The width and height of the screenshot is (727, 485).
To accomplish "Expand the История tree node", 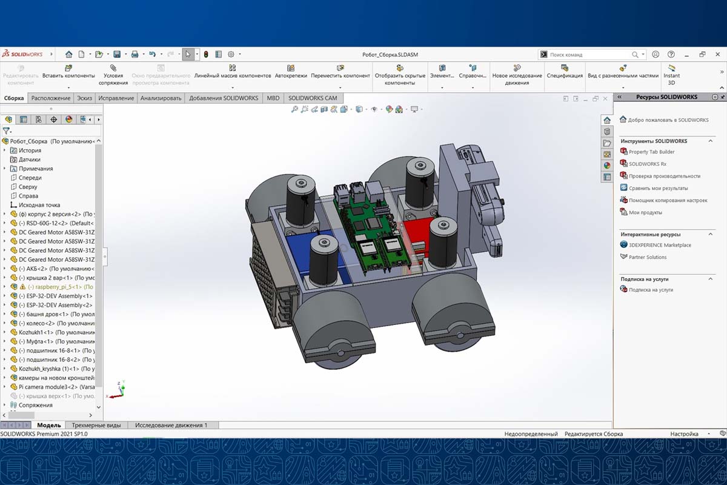I will click(5, 150).
